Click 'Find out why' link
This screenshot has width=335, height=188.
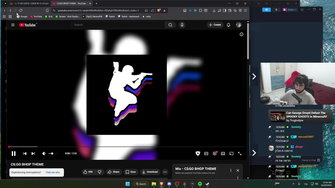[x=53, y=172]
